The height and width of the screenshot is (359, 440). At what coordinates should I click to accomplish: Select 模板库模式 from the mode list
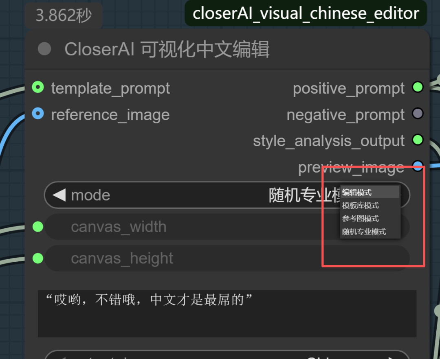click(x=370, y=206)
